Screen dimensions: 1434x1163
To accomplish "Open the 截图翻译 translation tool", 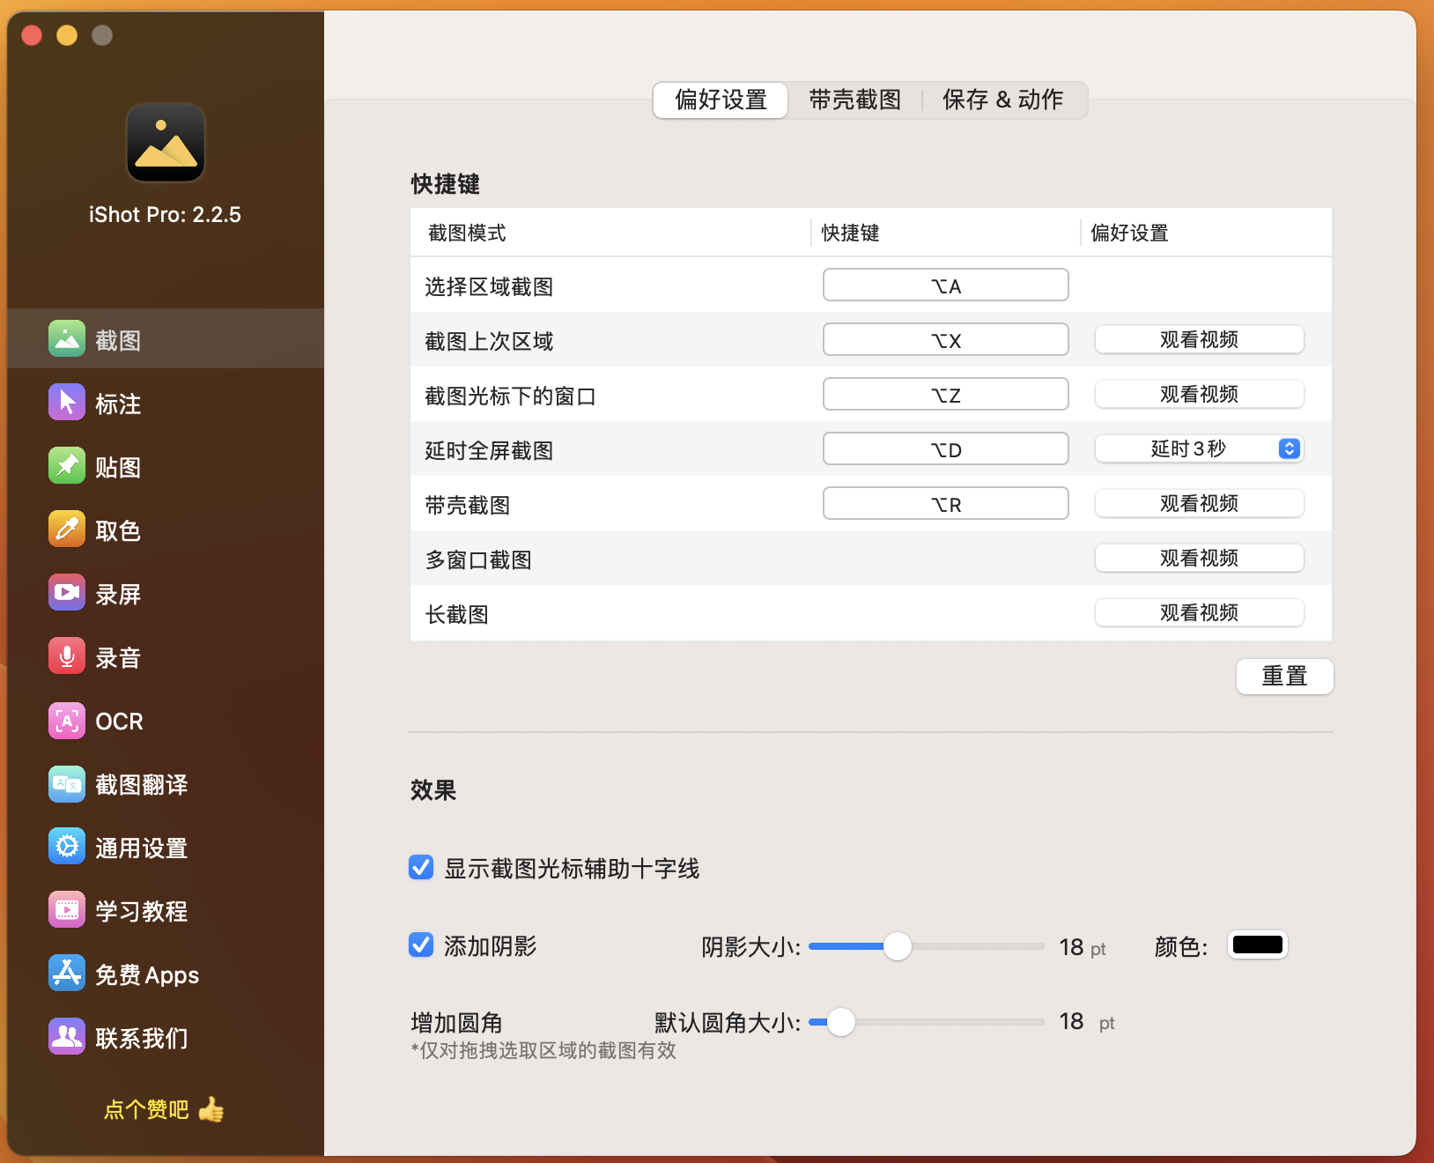I will point(119,784).
